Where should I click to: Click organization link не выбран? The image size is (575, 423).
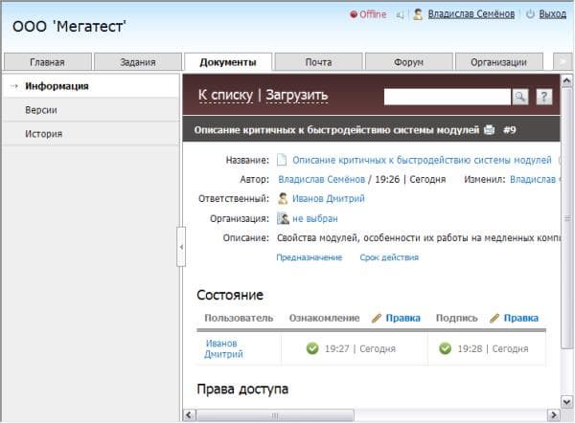pyautogui.click(x=315, y=218)
